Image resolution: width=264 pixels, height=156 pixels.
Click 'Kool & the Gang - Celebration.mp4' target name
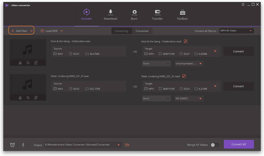tap(161, 41)
